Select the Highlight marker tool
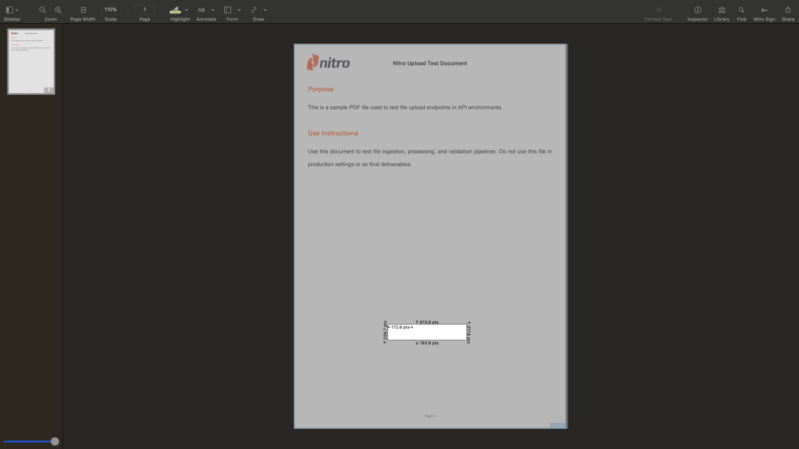 [175, 10]
